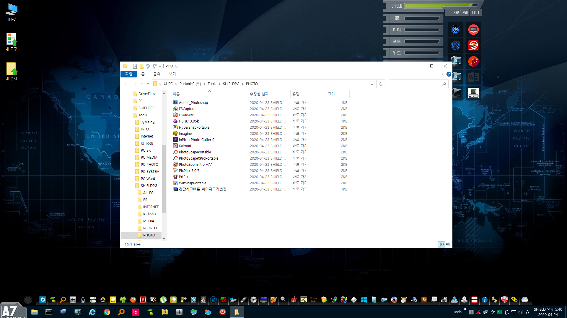The width and height of the screenshot is (567, 318).
Task: Open the 내 PC desktop icon
Action: click(11, 12)
